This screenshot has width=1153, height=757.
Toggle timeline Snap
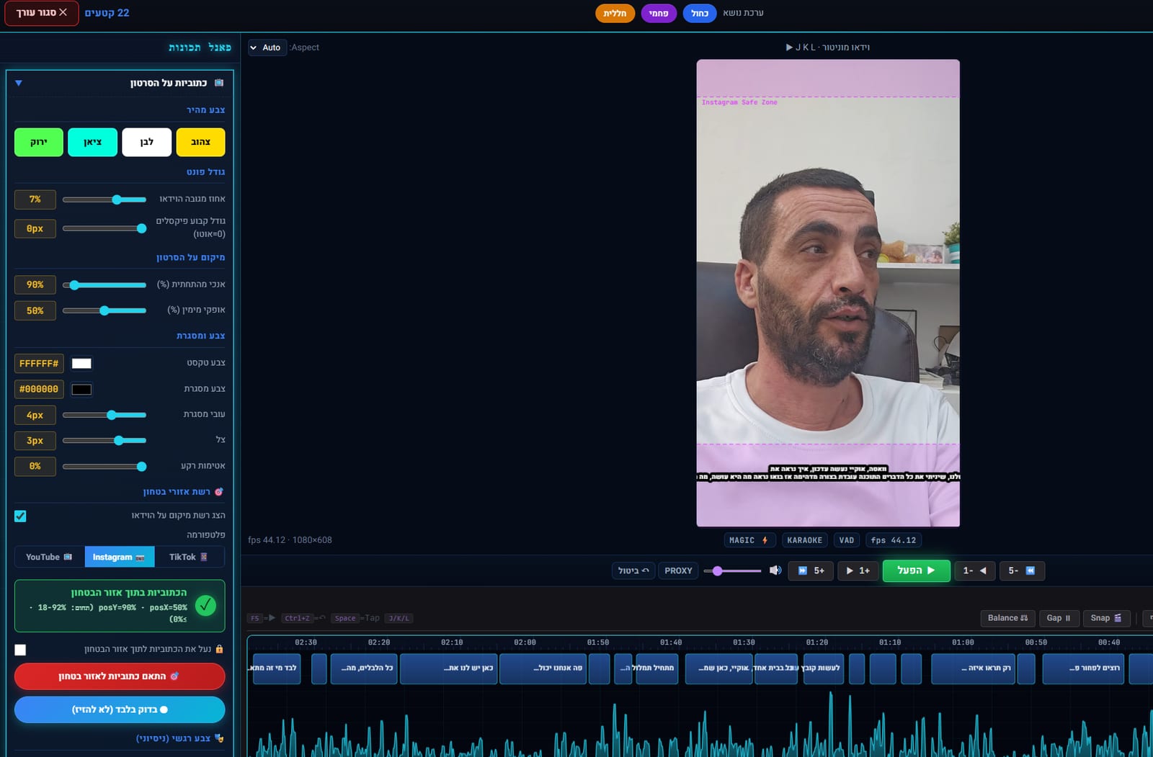click(1105, 618)
